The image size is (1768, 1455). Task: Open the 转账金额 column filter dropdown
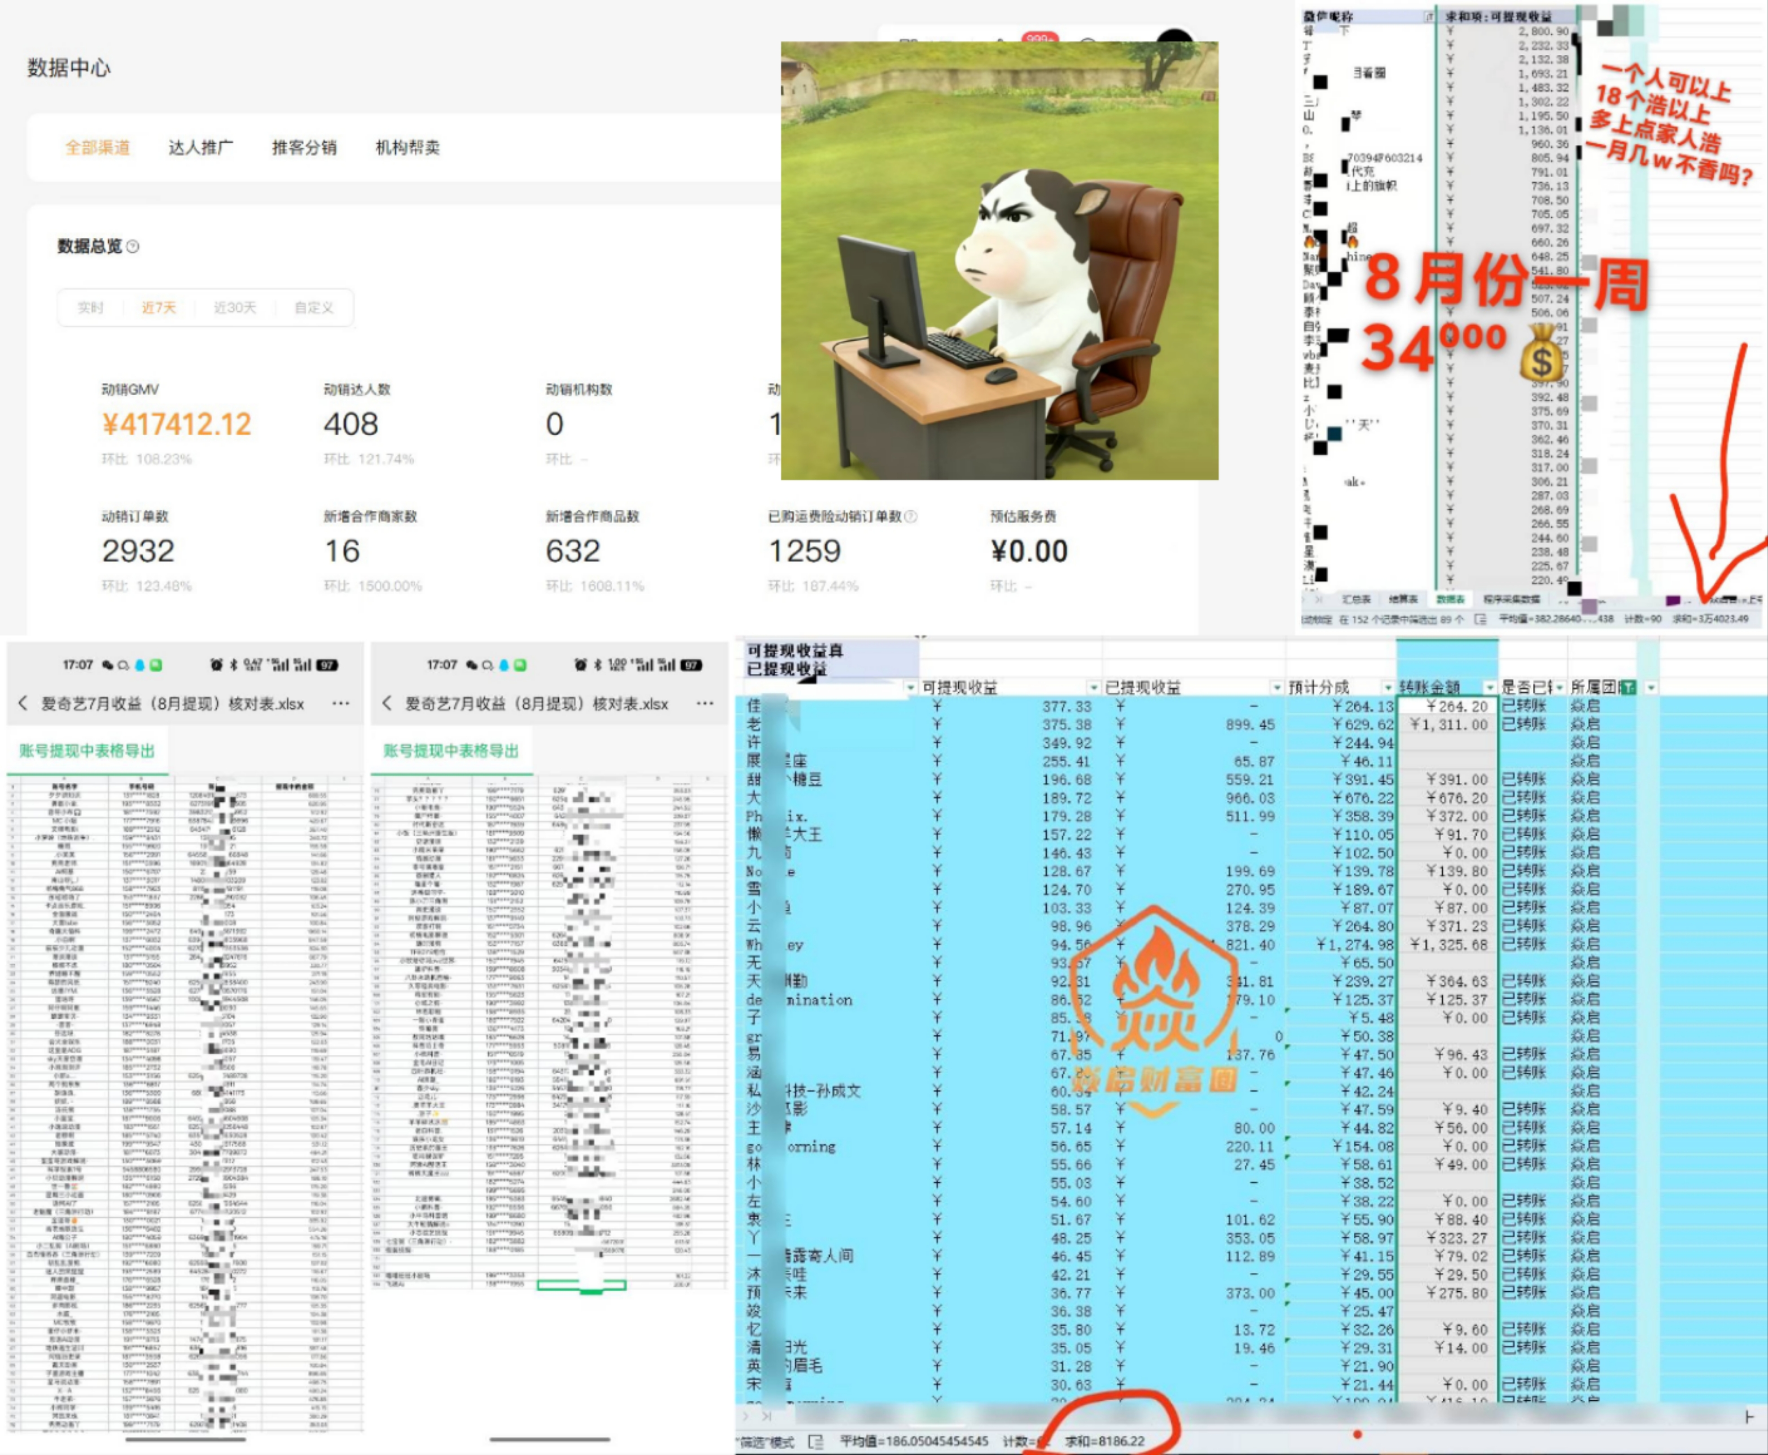tap(1490, 687)
